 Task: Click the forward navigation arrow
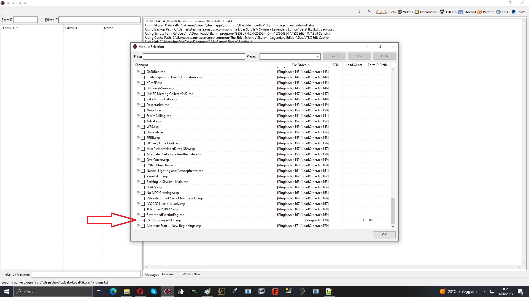(x=369, y=12)
